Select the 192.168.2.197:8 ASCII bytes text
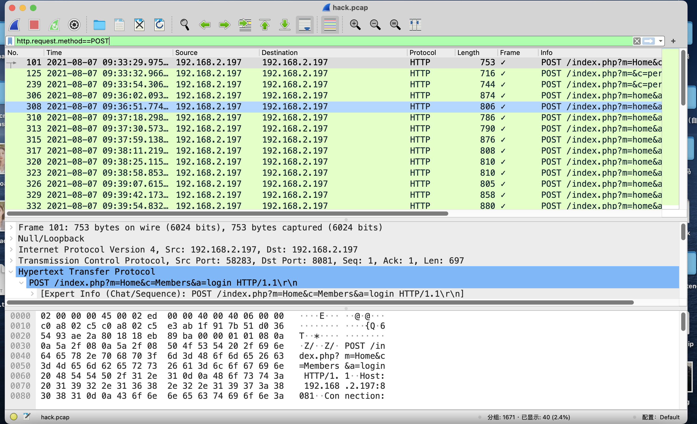Image resolution: width=697 pixels, height=424 pixels. [344, 386]
